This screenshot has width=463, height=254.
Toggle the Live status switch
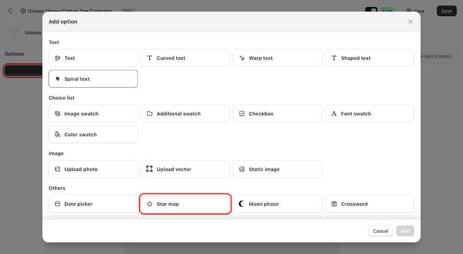point(371,11)
